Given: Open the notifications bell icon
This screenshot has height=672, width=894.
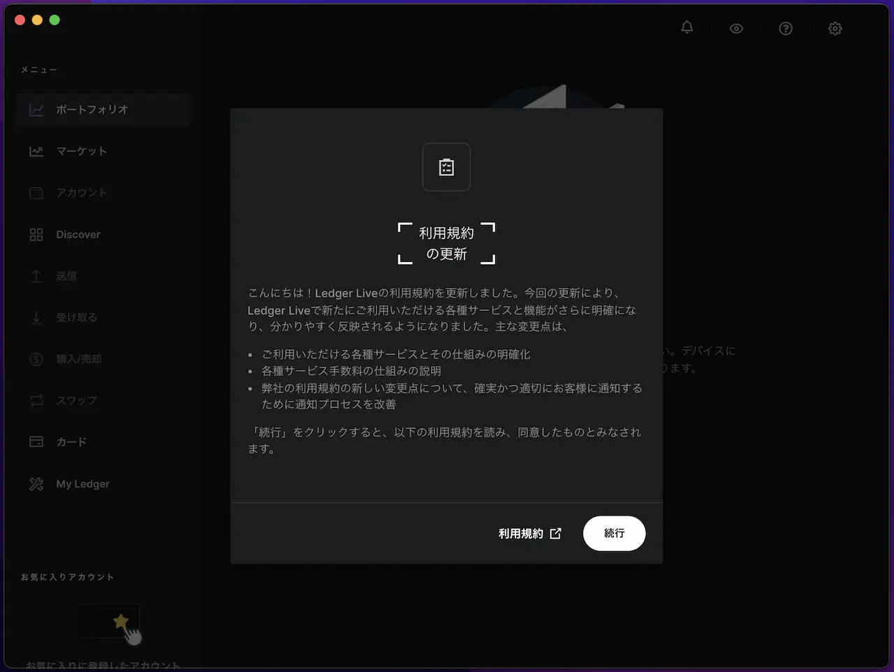Looking at the screenshot, I should point(687,28).
